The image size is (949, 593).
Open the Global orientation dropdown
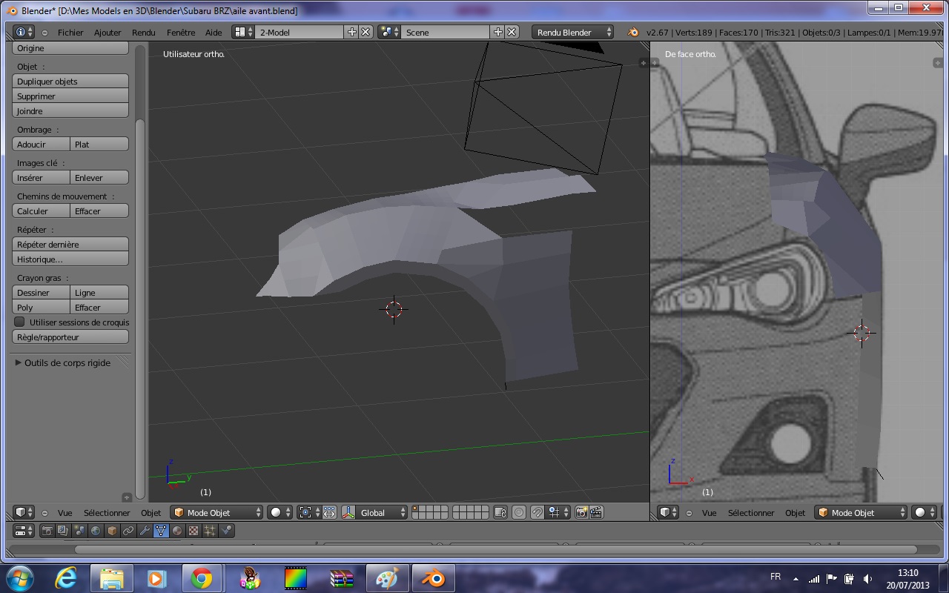[x=382, y=512]
